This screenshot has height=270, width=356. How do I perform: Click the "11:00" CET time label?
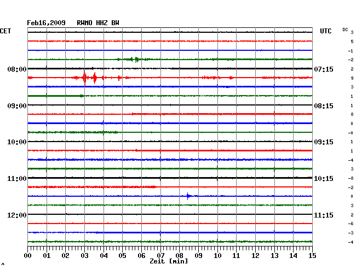point(17,179)
